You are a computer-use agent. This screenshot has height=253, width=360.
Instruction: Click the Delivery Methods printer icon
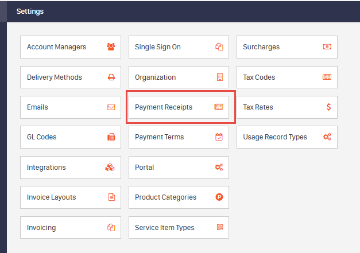[111, 77]
